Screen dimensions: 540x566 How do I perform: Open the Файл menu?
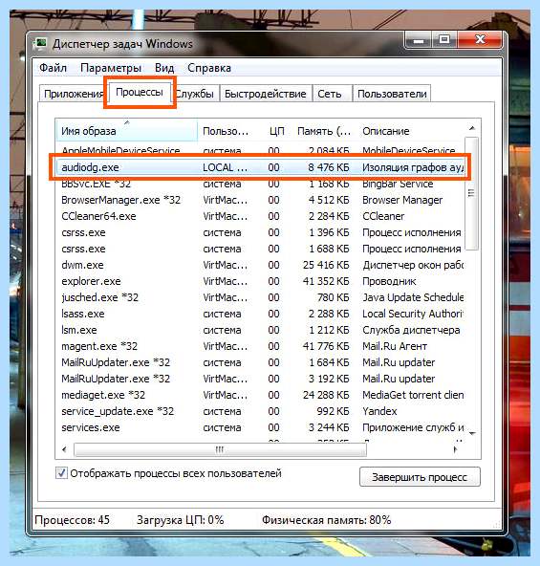point(54,68)
